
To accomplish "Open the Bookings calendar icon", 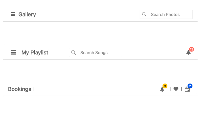I will click(187, 89).
